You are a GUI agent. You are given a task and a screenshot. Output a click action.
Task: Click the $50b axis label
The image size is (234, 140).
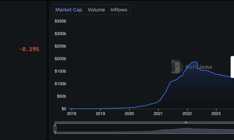[61, 96]
